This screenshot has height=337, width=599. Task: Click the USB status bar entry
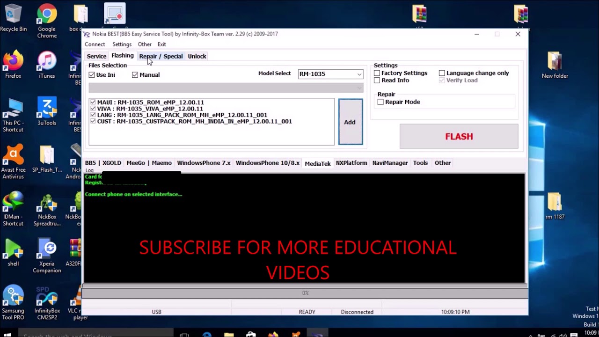(156, 312)
